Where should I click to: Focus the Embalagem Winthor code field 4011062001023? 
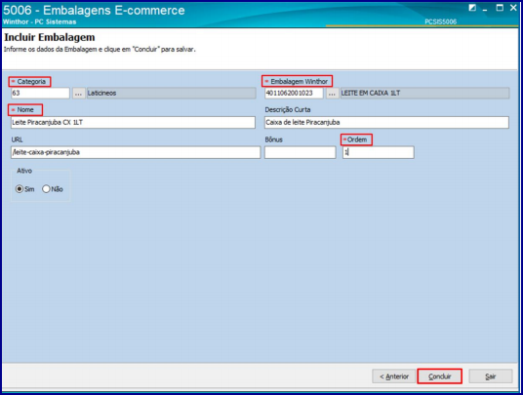point(294,93)
